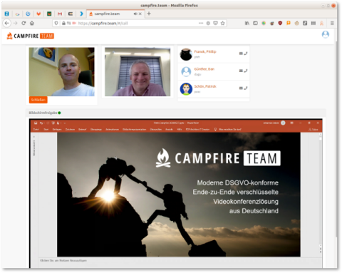Call Franek, Philip with phone icon
Screen dimensions: 342x273
tap(246, 53)
